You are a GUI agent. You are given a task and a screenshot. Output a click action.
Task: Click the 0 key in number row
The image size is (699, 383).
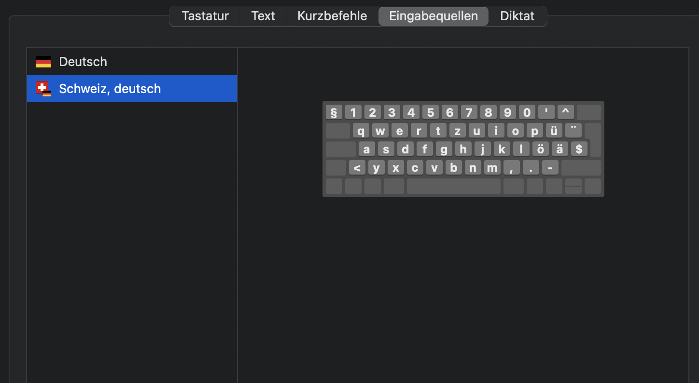tap(527, 112)
